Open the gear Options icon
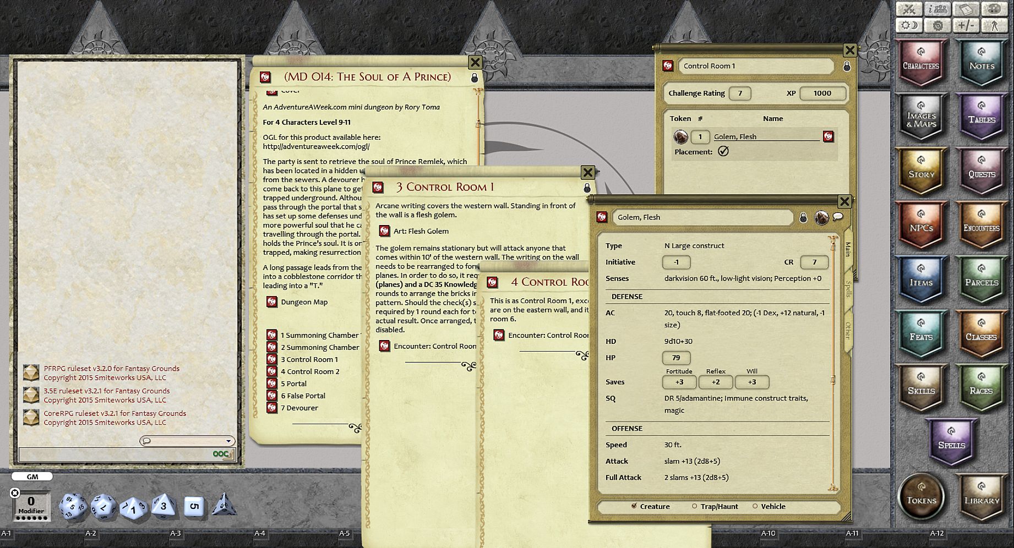Image resolution: width=1014 pixels, height=548 pixels. pyautogui.click(x=937, y=25)
